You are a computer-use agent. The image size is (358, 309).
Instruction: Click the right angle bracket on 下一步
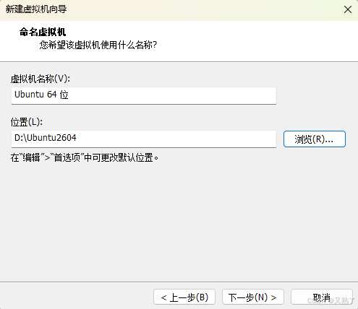(x=273, y=297)
